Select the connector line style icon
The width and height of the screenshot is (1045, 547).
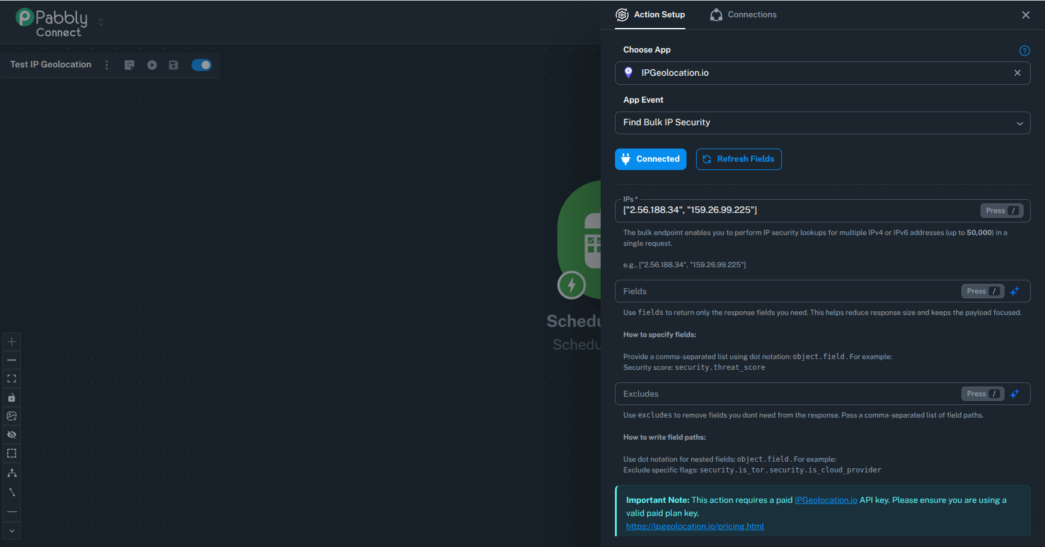pyautogui.click(x=11, y=492)
